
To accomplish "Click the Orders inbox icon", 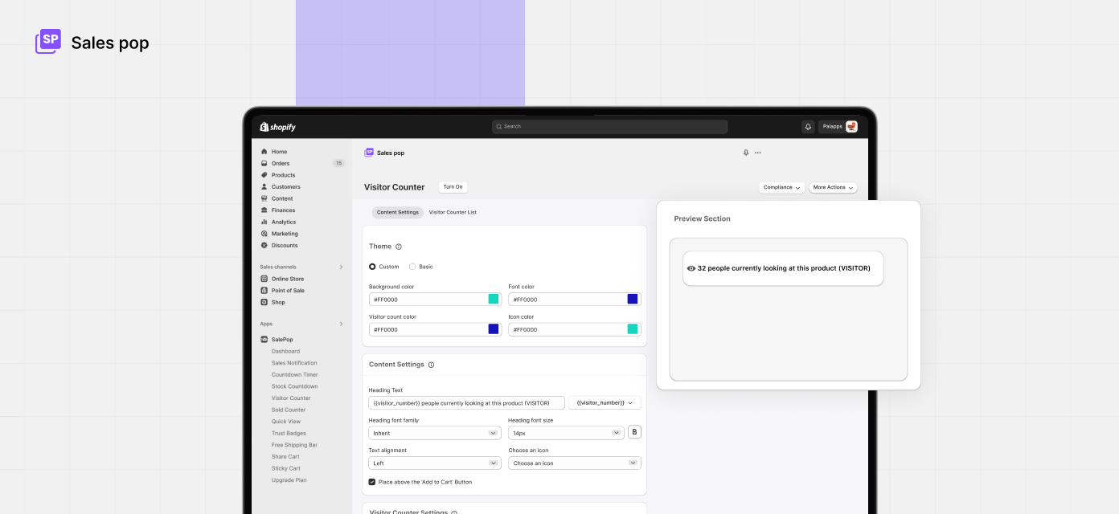I will point(264,163).
